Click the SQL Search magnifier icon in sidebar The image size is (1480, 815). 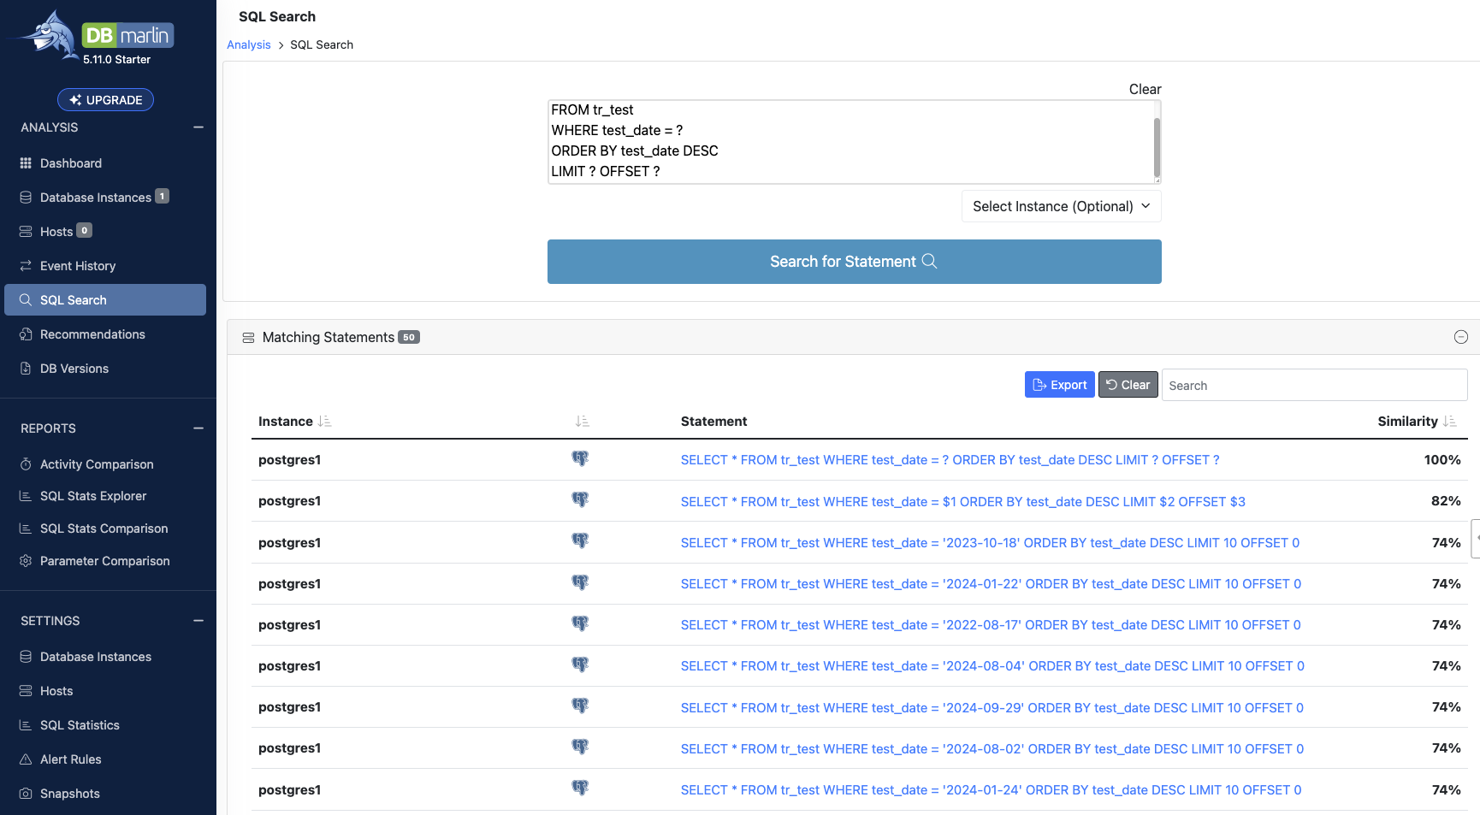[26, 300]
